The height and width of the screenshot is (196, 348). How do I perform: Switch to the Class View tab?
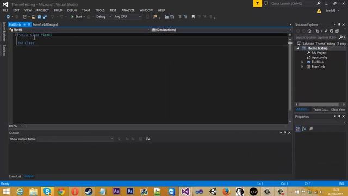(338, 109)
